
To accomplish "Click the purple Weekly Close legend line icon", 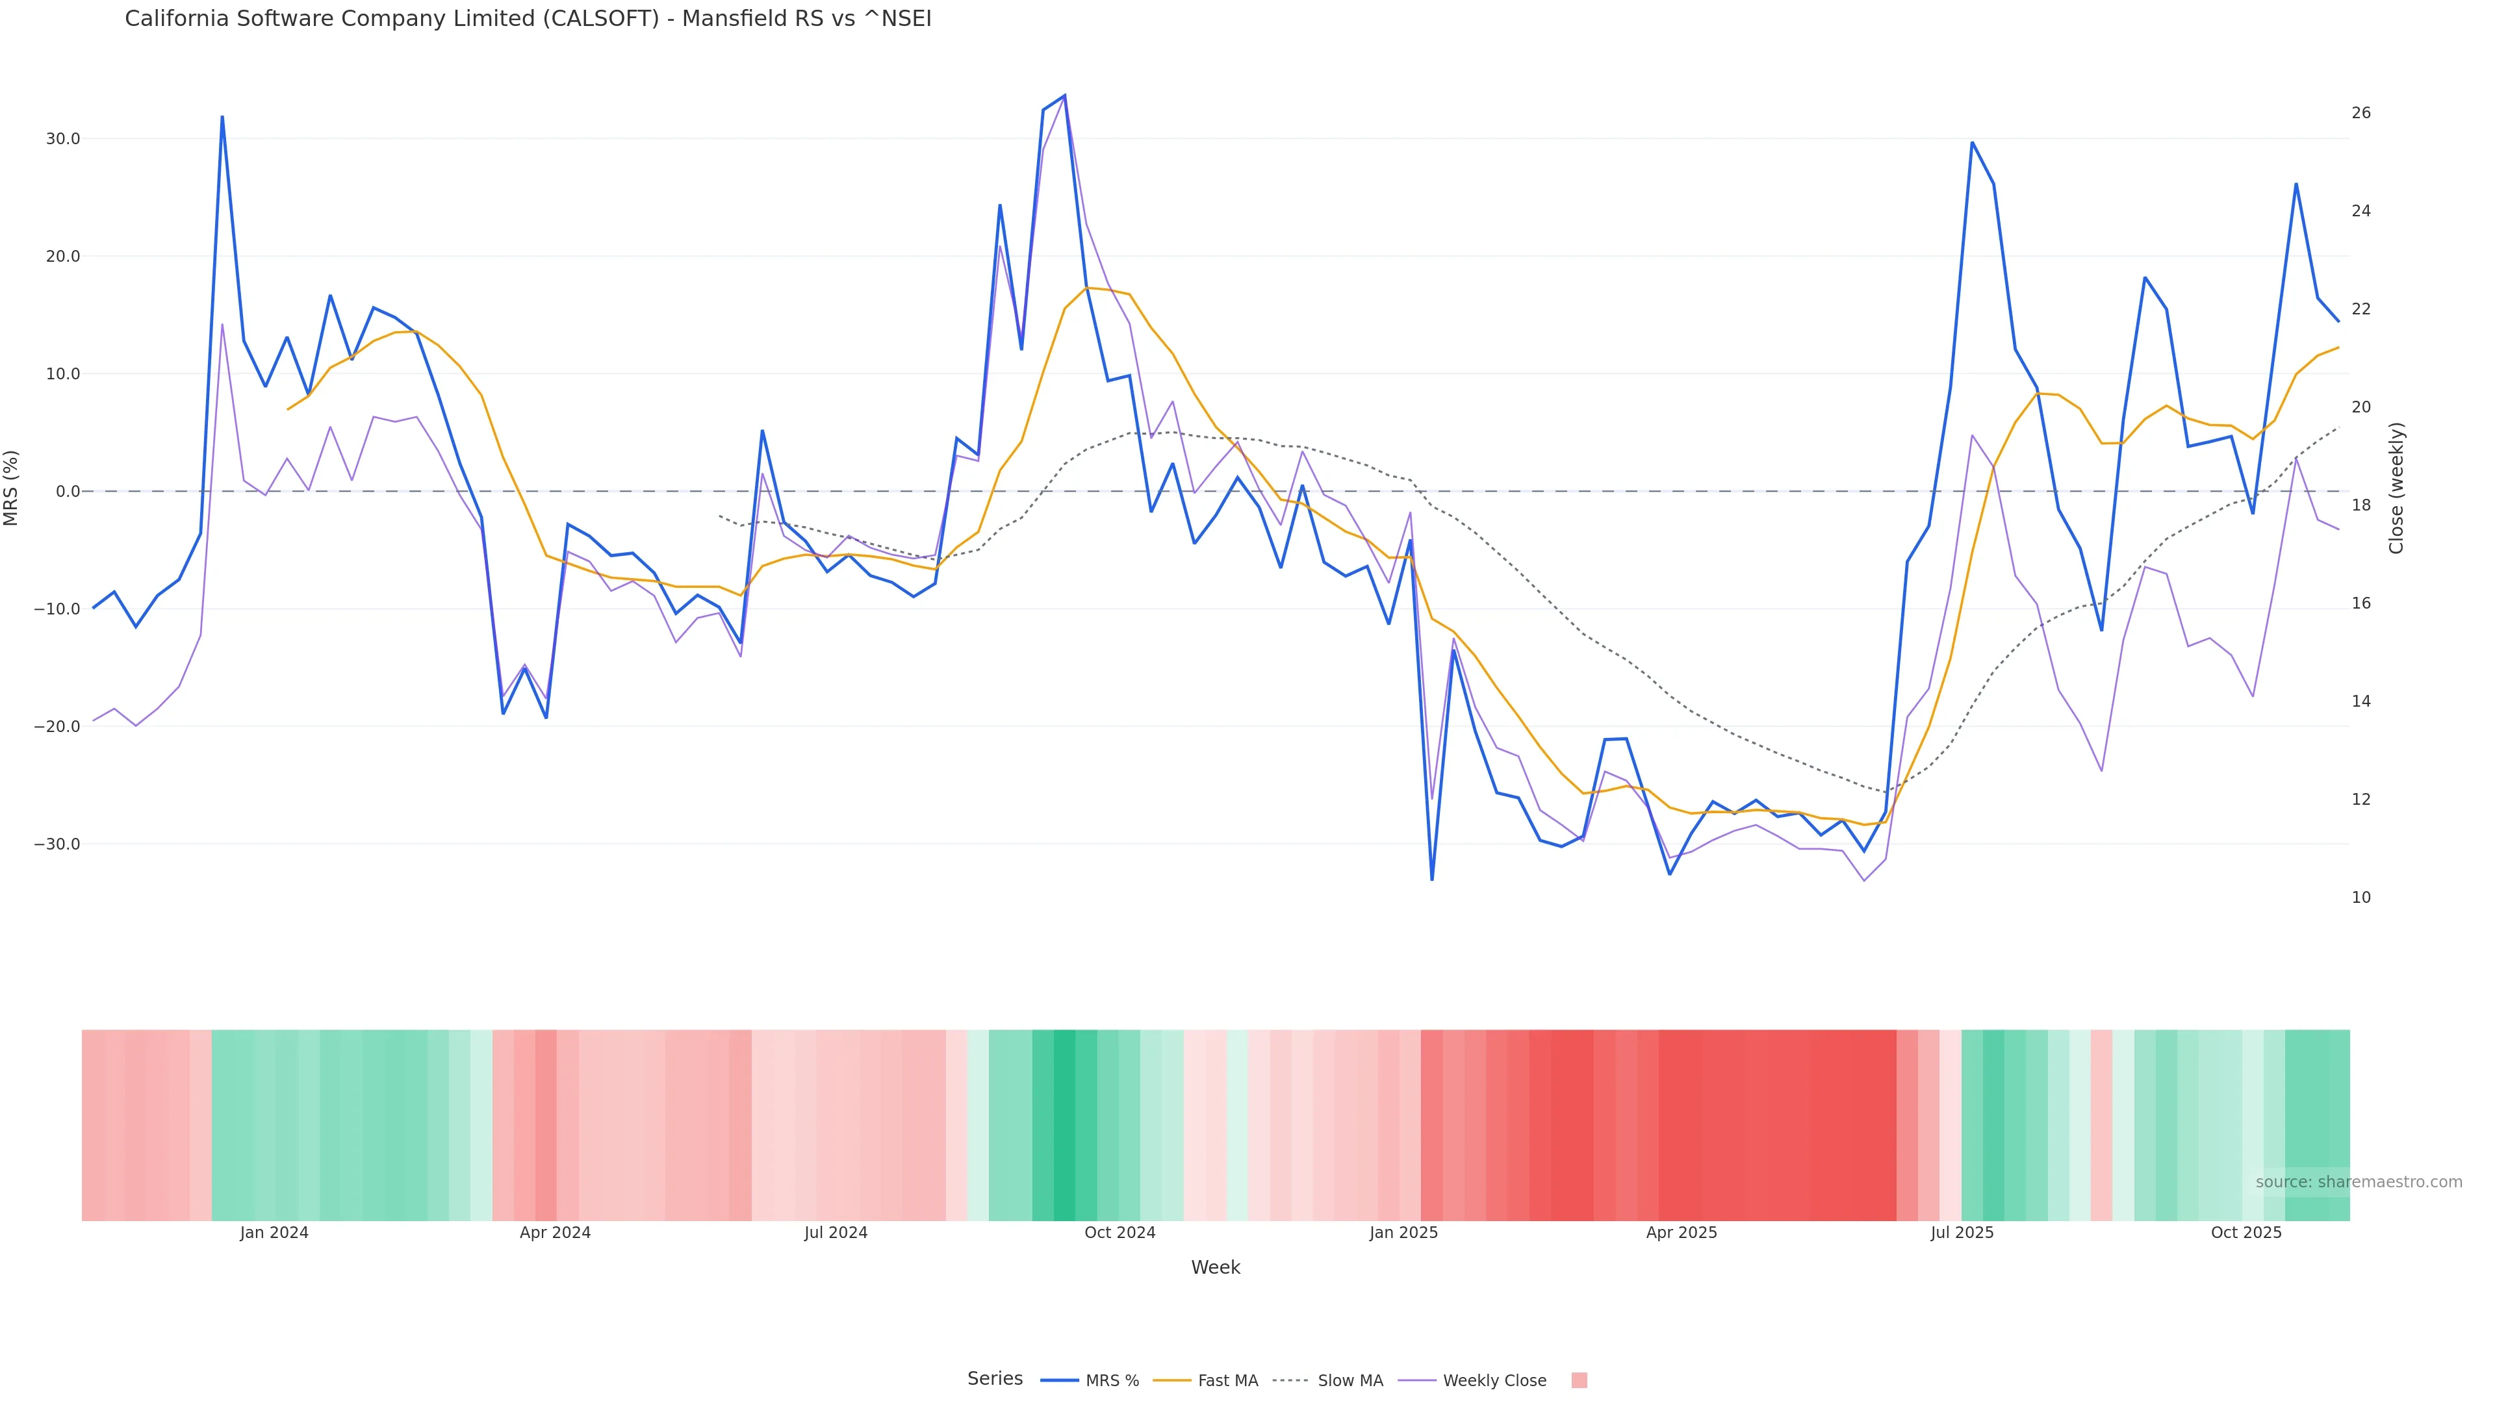I will pyautogui.click(x=1417, y=1381).
